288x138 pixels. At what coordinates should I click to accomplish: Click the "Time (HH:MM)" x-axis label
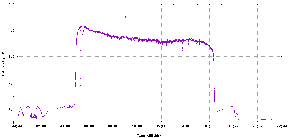point(149,135)
